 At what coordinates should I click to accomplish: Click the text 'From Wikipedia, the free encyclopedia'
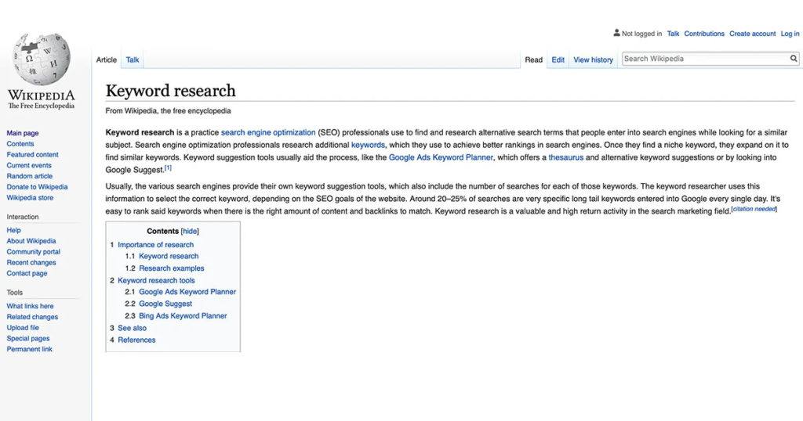coord(168,111)
